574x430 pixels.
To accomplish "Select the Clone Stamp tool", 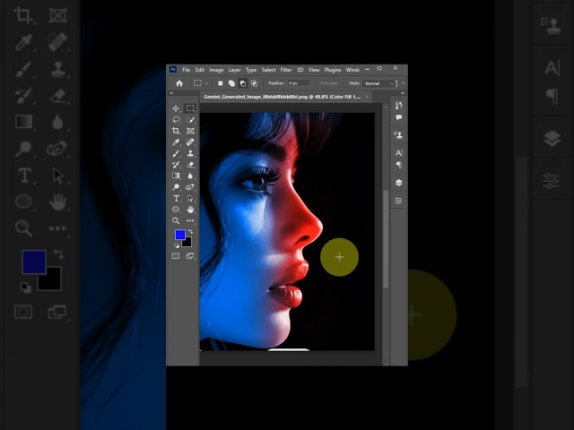I will pyautogui.click(x=190, y=153).
